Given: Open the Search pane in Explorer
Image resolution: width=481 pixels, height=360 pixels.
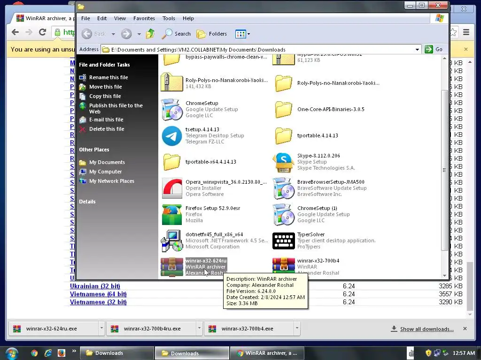Looking at the screenshot, I should click(176, 34).
